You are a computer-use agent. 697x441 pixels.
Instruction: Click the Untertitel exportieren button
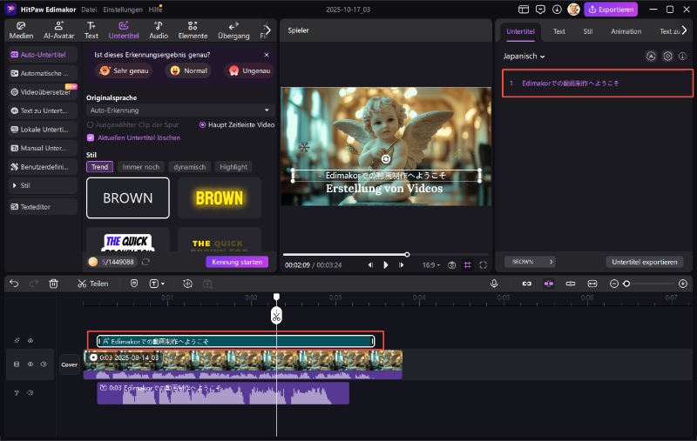[x=644, y=262]
